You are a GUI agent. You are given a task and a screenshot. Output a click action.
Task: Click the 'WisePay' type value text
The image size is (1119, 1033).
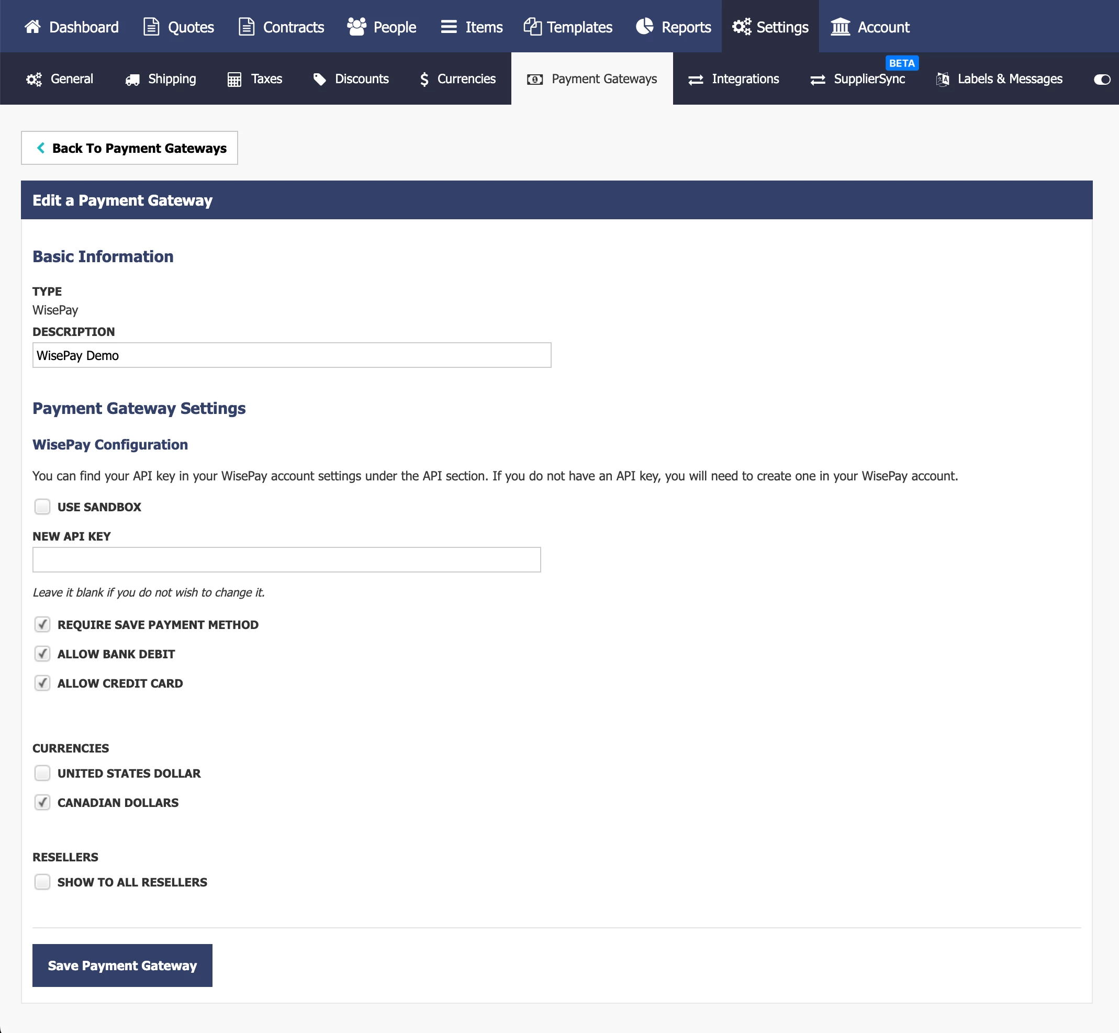tap(55, 310)
